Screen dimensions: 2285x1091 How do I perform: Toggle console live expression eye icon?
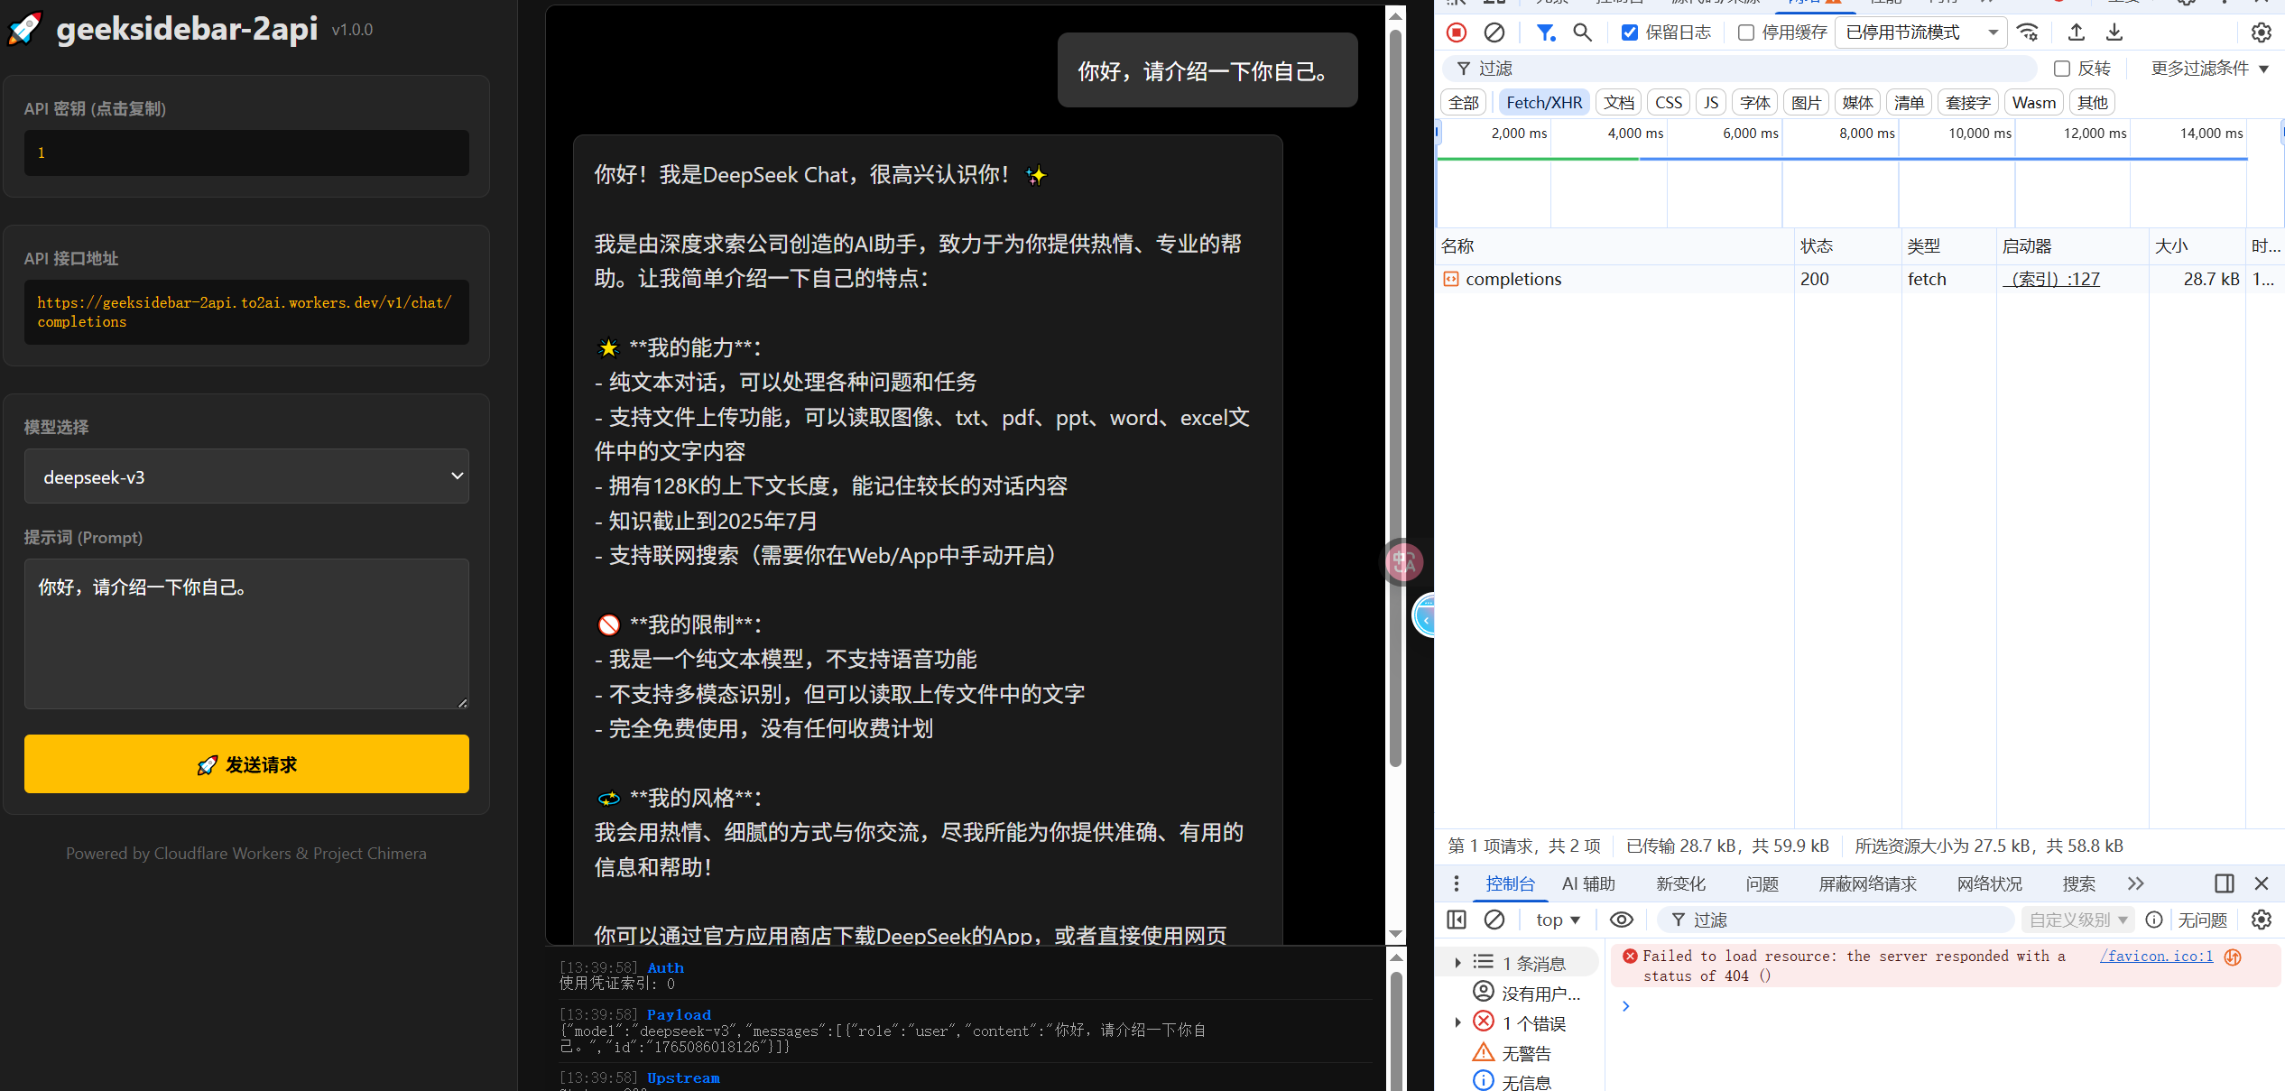click(x=1622, y=920)
